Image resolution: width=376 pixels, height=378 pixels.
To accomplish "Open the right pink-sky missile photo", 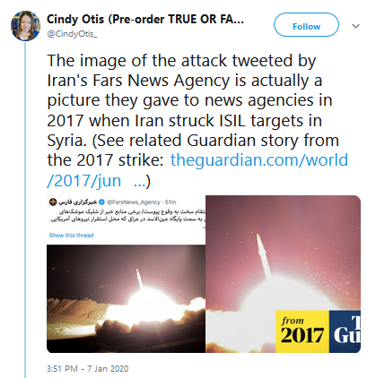I will click(x=283, y=274).
